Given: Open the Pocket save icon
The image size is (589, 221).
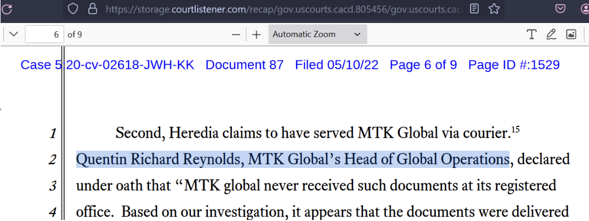Looking at the screenshot, I should (x=560, y=9).
